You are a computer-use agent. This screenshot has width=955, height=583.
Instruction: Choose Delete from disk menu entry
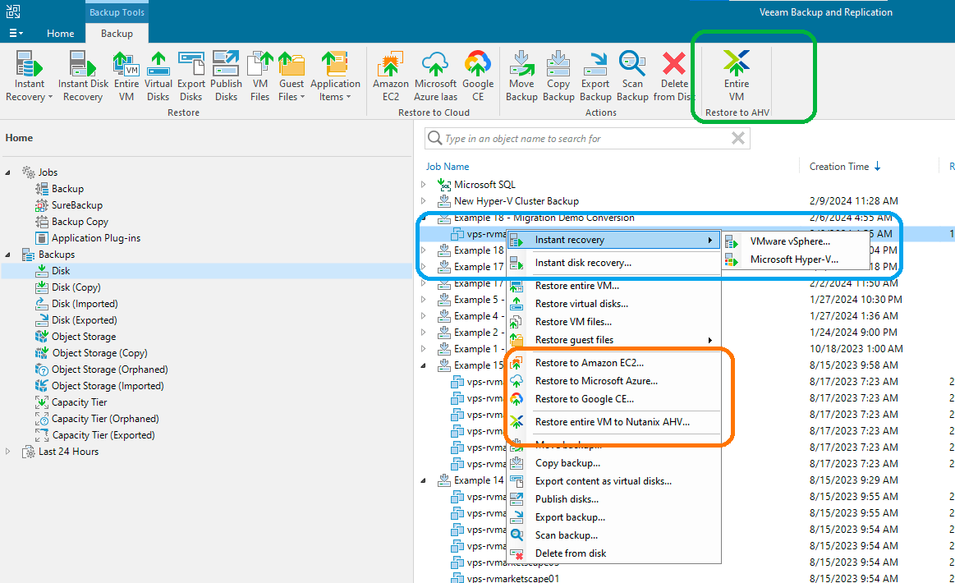pyautogui.click(x=613, y=553)
